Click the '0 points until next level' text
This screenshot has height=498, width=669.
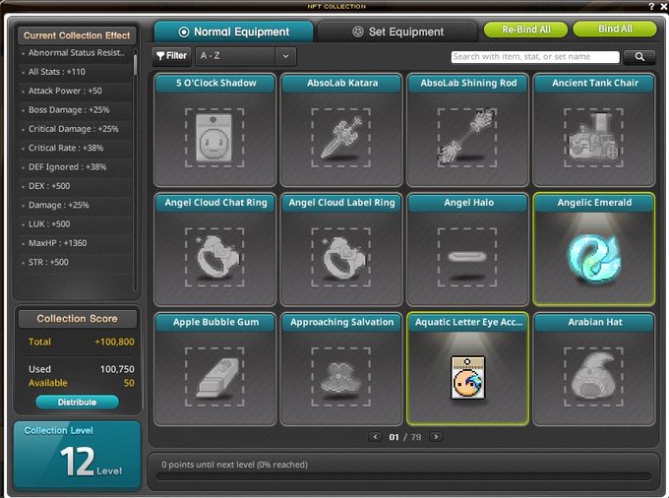pos(234,465)
